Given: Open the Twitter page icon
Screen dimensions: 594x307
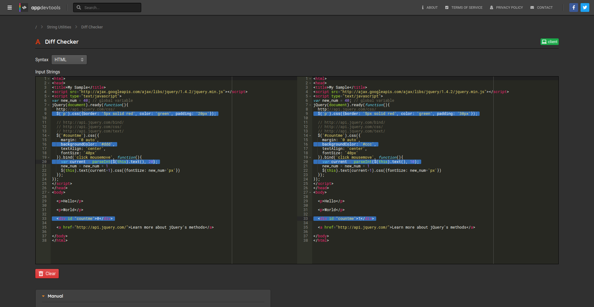Looking at the screenshot, I should (x=585, y=7).
